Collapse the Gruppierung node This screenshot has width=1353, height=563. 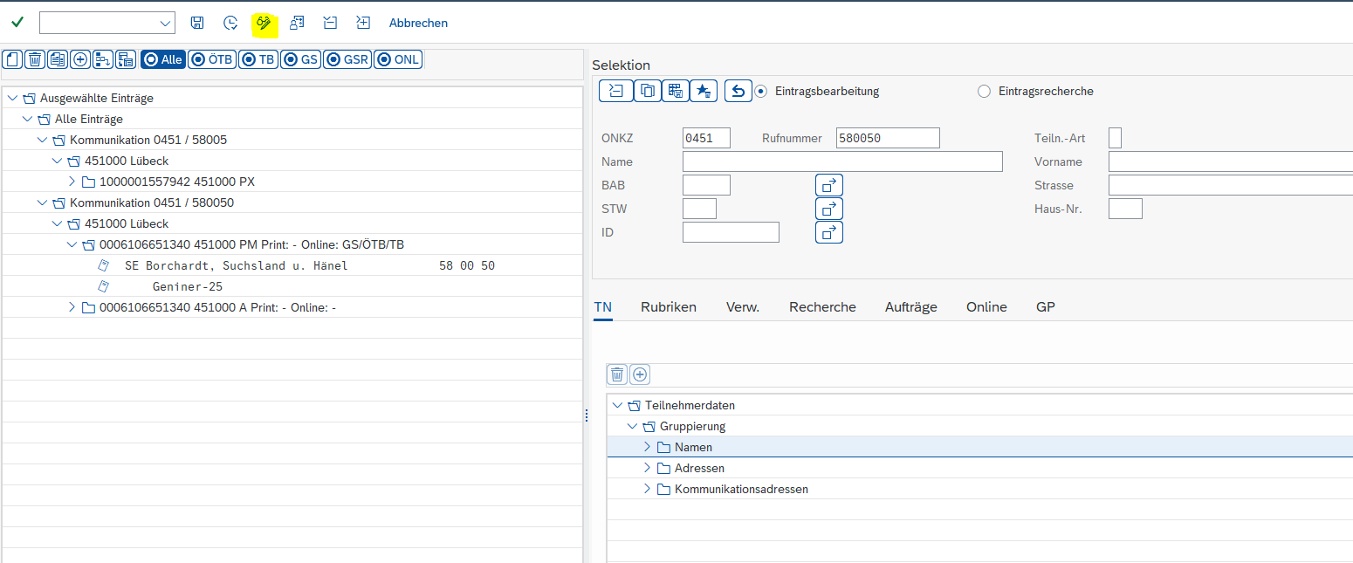(633, 426)
